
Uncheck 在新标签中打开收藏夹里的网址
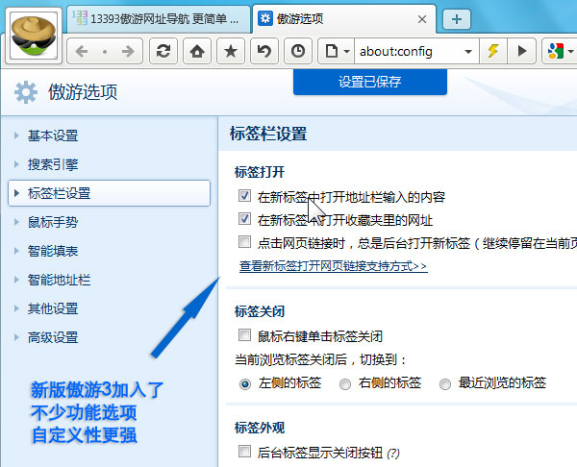pos(244,219)
